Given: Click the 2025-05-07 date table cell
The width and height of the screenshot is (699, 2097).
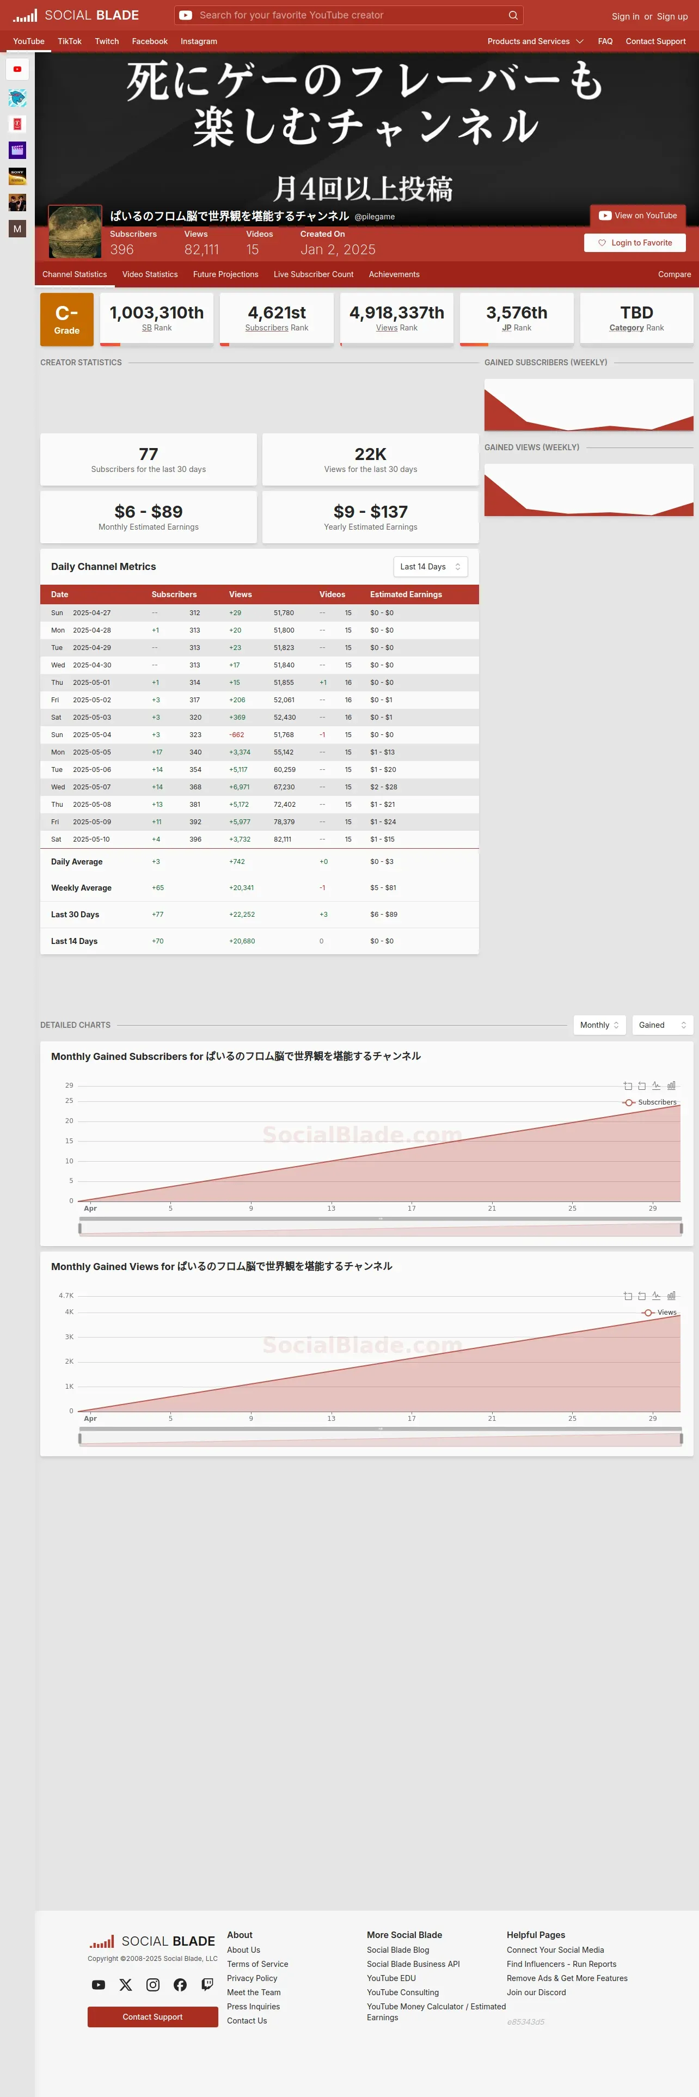Looking at the screenshot, I should (92, 787).
